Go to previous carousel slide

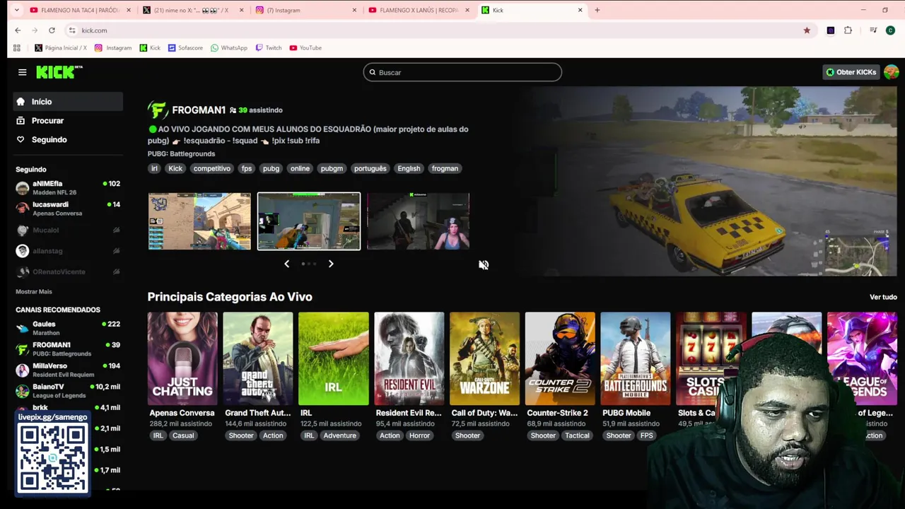tap(286, 264)
